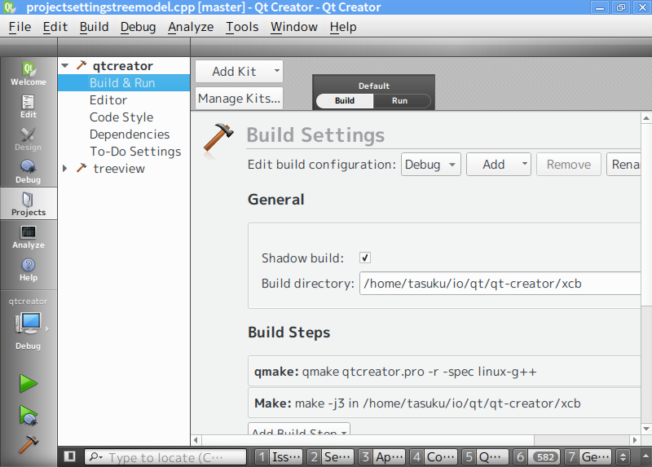This screenshot has width=652, height=467.
Task: Open the Tools menu
Action: click(242, 27)
